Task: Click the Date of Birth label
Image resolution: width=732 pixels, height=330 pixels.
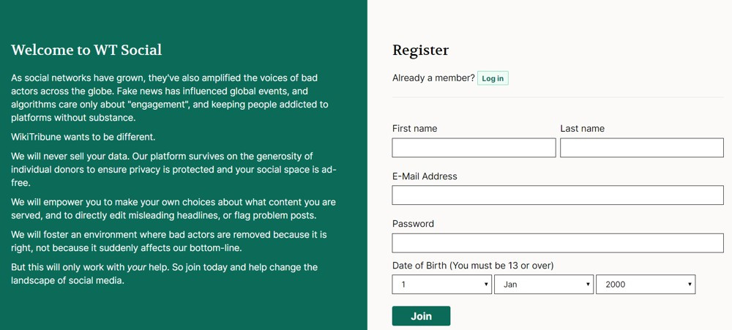Action: 473,266
